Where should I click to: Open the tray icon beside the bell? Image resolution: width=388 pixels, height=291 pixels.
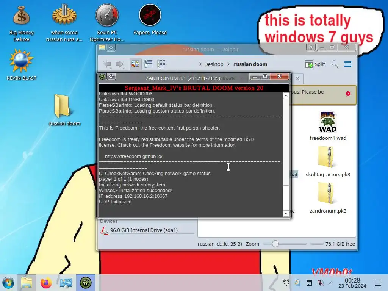click(x=297, y=283)
